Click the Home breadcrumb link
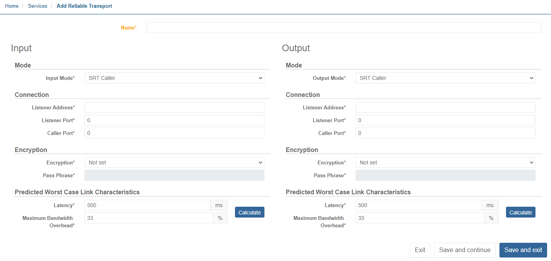 [x=12, y=6]
